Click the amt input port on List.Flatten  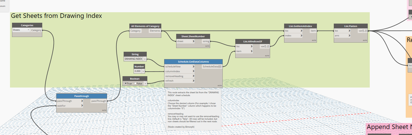pos(342,36)
